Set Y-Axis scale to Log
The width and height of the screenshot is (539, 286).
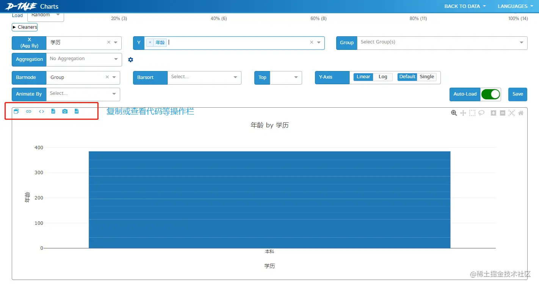(x=383, y=77)
